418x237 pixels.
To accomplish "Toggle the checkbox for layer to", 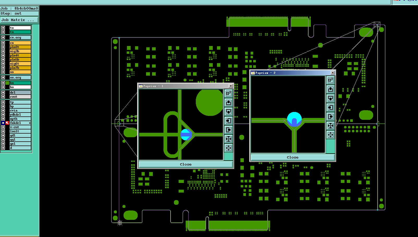I will click(x=3, y=28).
